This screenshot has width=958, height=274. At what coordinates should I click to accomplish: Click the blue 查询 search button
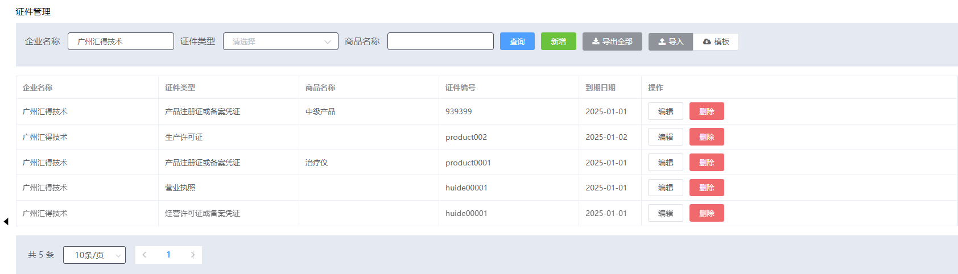point(517,41)
